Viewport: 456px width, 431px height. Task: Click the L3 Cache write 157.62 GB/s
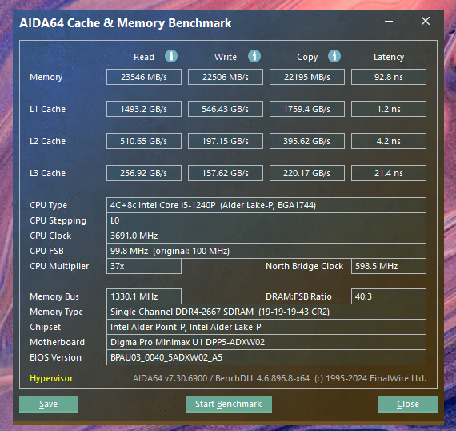coord(226,173)
